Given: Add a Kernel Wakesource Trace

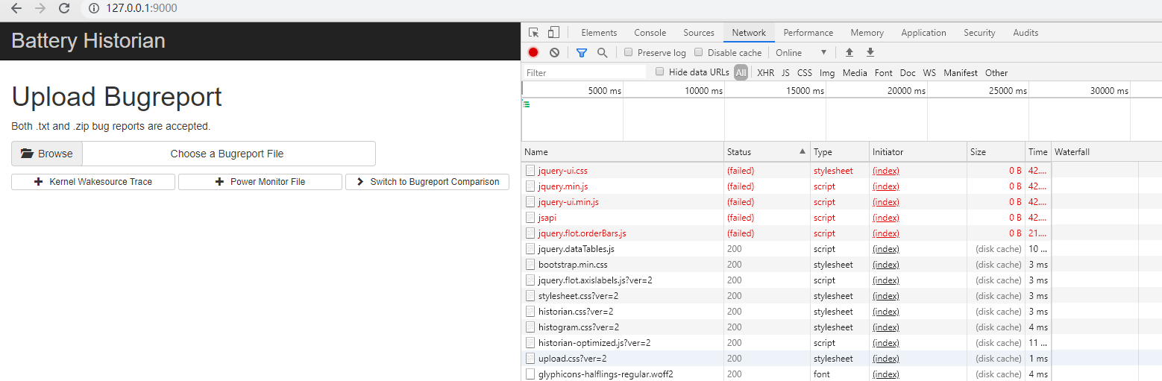Looking at the screenshot, I should coord(93,182).
